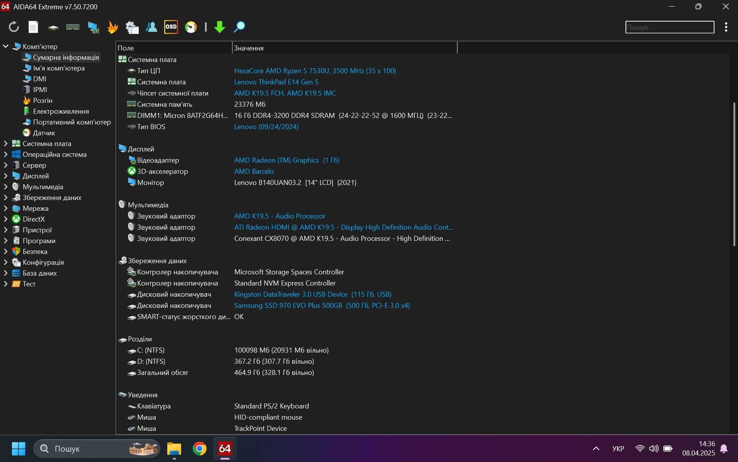Click the green download update arrow
Image resolution: width=738 pixels, height=462 pixels.
220,27
